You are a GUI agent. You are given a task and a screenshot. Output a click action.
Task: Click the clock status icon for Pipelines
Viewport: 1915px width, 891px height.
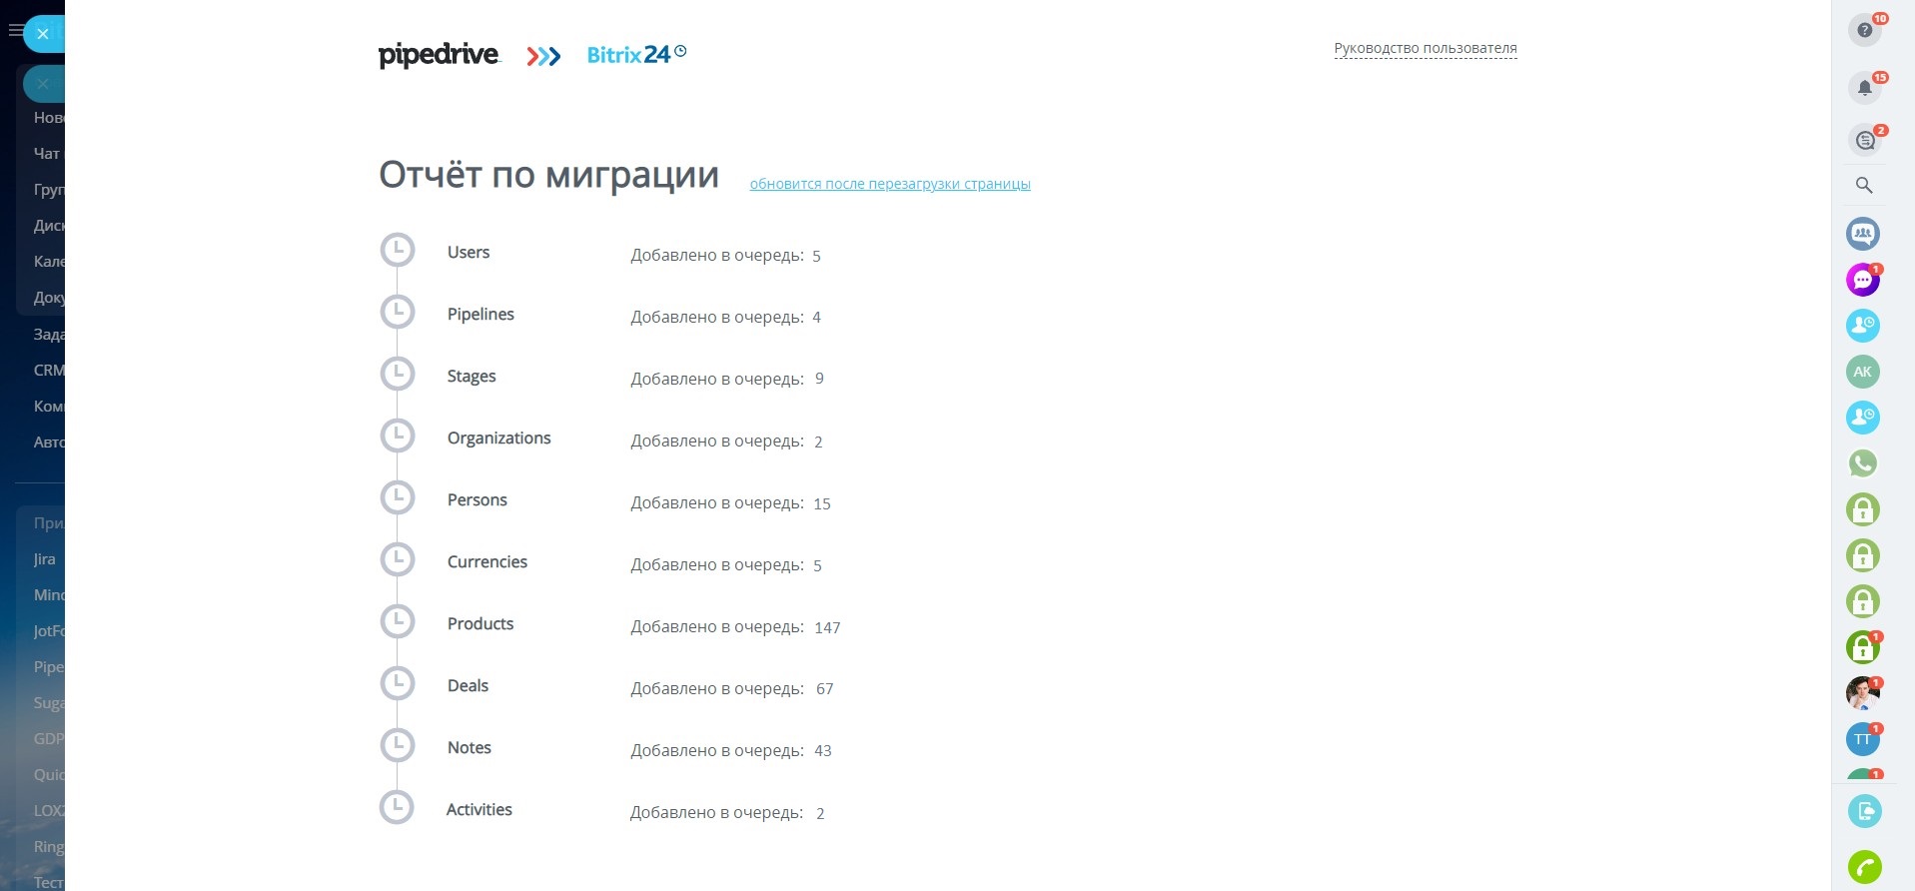(398, 312)
